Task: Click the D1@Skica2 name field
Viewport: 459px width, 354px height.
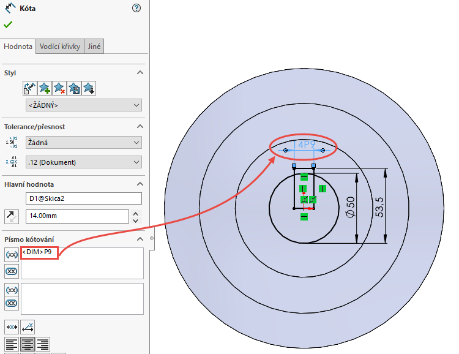Action: pos(84,198)
